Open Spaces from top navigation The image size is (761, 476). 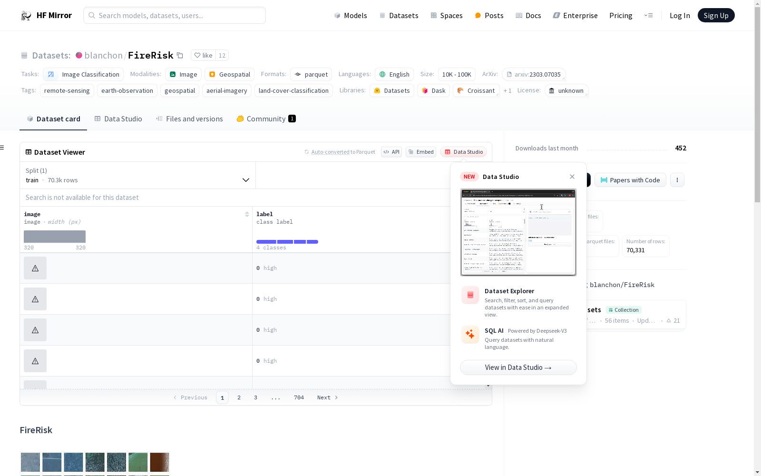[447, 16]
